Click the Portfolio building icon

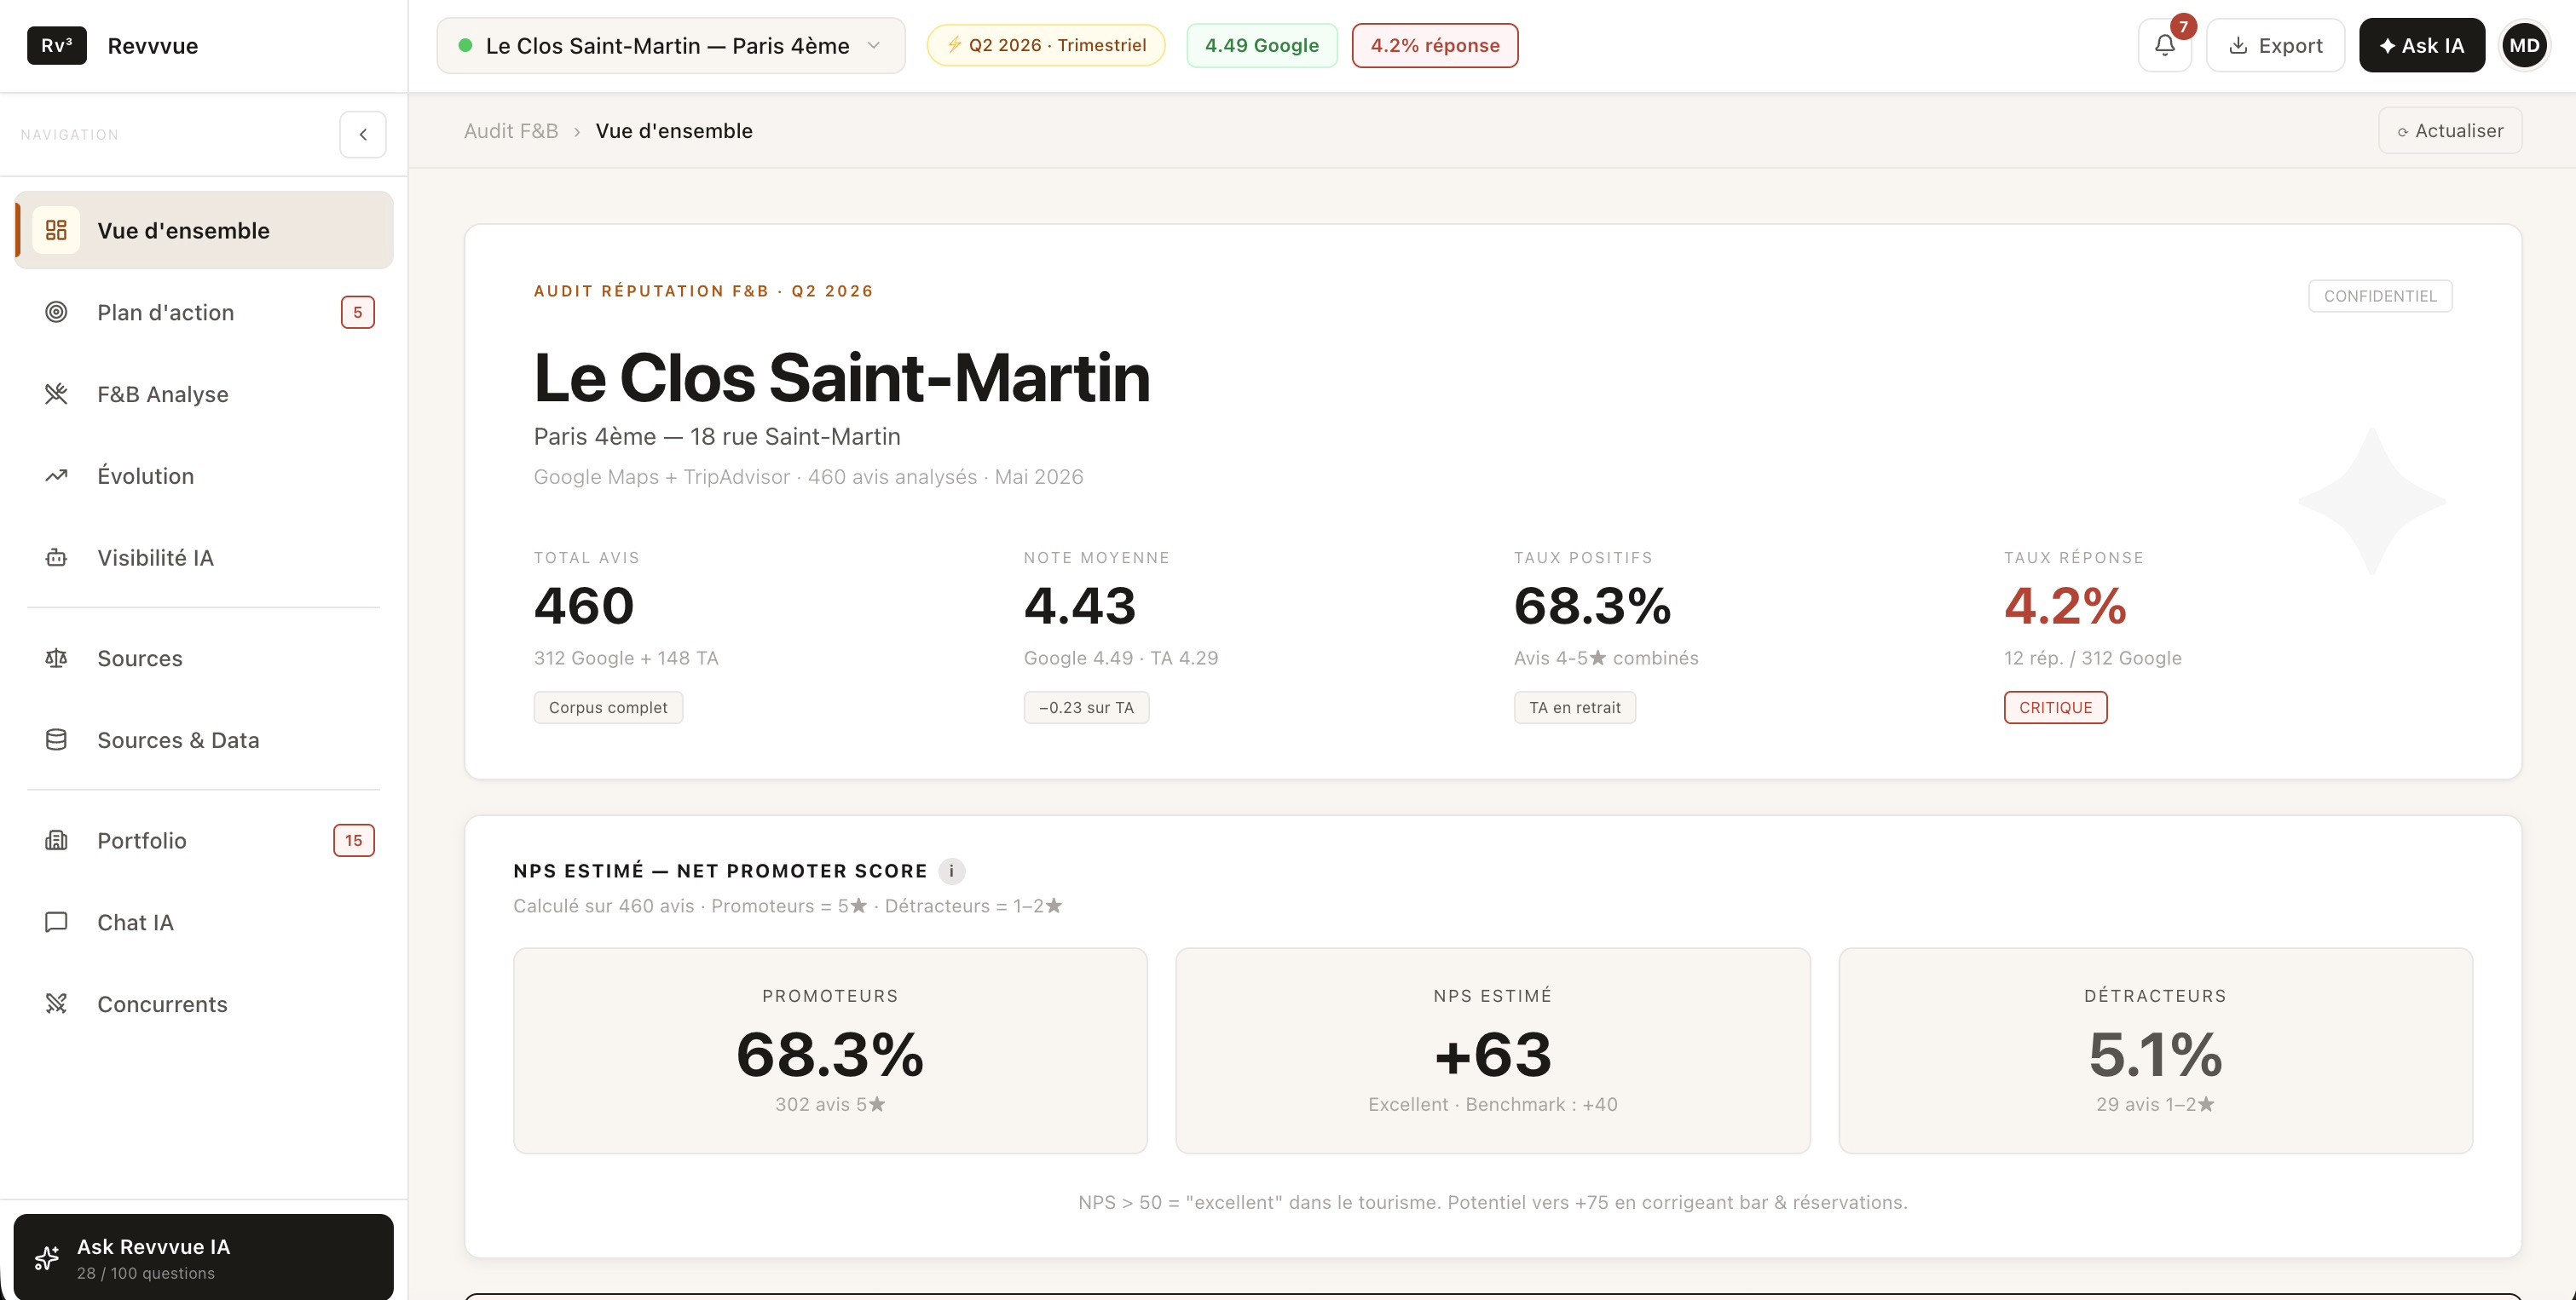[56, 840]
